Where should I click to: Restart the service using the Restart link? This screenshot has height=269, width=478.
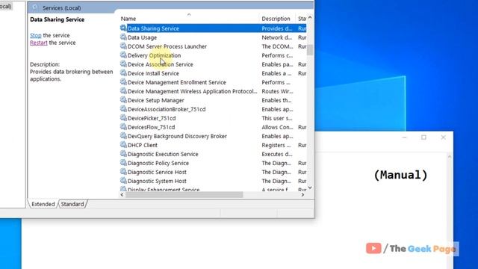[x=39, y=43]
